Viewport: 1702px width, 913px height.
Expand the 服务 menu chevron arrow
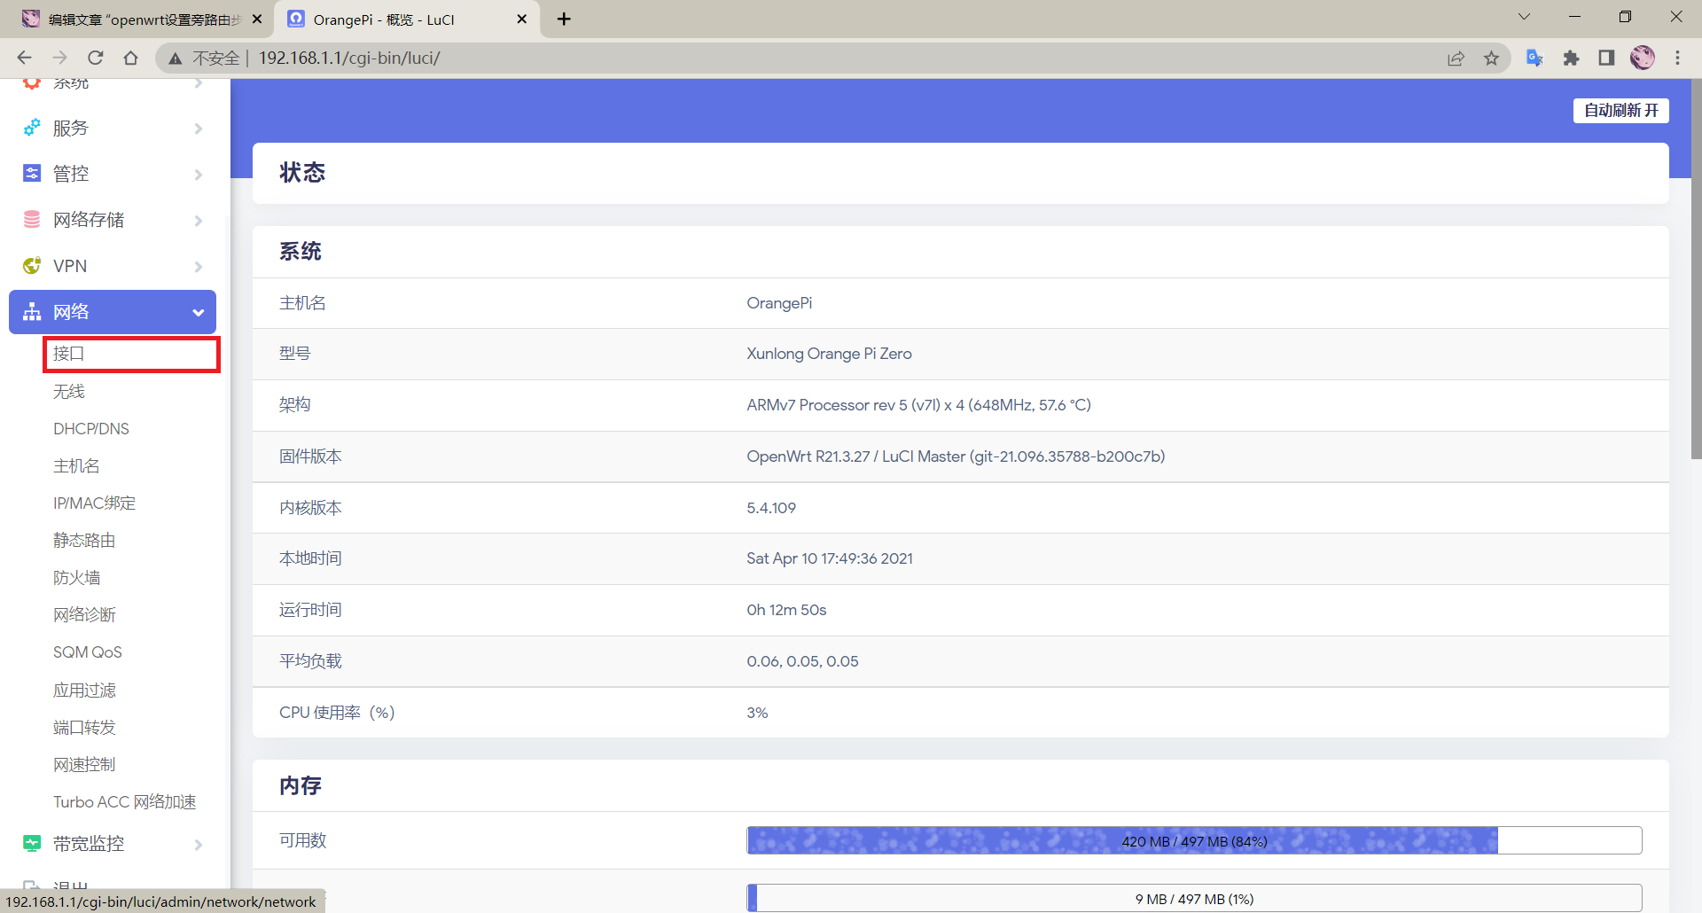click(198, 129)
